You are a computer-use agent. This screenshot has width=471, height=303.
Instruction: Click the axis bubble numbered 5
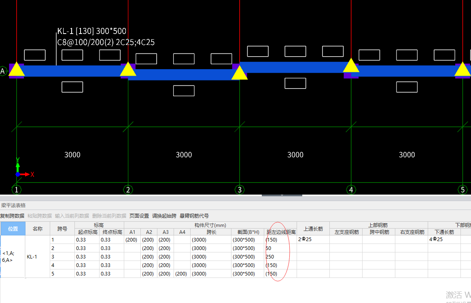click(x=463, y=190)
